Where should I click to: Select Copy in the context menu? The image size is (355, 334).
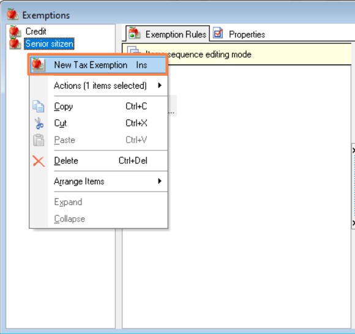point(99,106)
